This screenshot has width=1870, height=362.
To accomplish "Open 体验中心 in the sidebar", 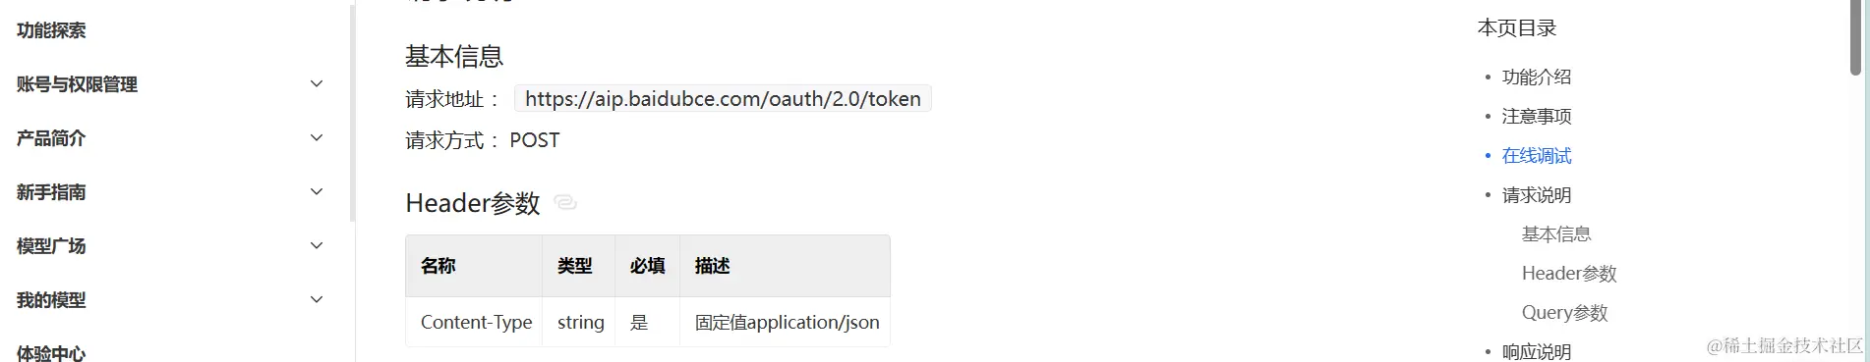I will (x=51, y=352).
